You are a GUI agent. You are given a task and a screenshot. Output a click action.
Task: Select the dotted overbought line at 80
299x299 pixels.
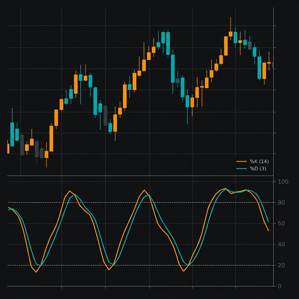click(x=140, y=202)
